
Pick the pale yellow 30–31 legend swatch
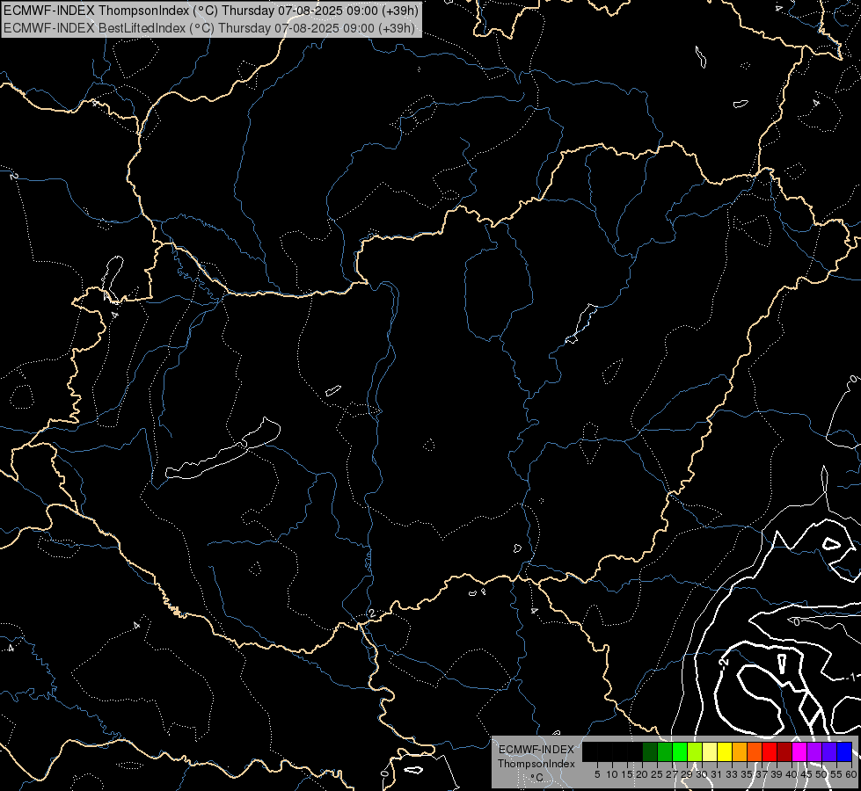tap(710, 751)
